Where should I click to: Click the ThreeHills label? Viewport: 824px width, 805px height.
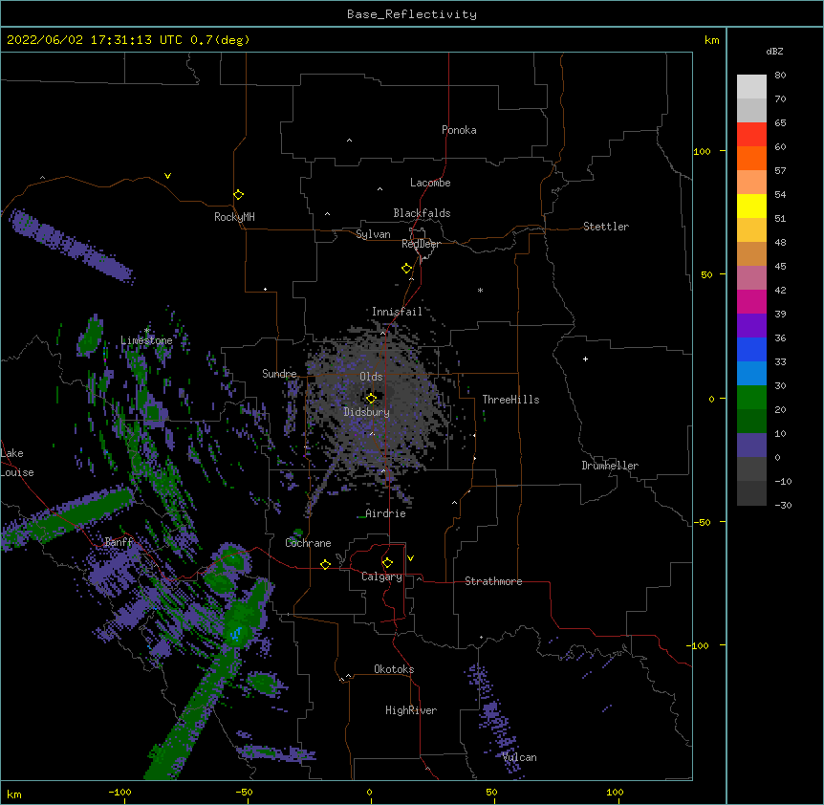tap(510, 400)
